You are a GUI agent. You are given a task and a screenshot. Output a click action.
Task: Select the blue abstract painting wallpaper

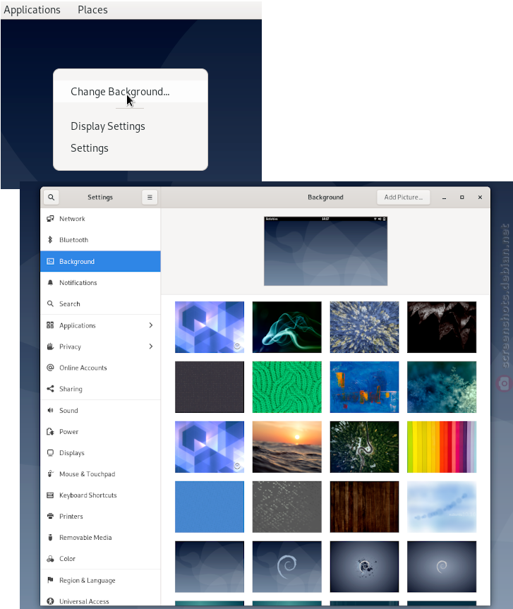pos(364,387)
